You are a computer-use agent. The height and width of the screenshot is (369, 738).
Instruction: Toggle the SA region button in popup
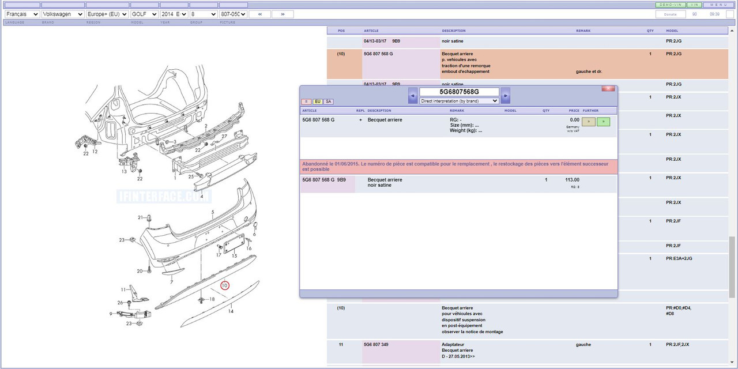point(328,101)
